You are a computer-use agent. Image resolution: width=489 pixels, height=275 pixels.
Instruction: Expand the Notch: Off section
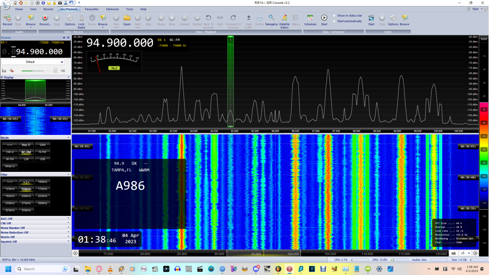[x=35, y=237]
